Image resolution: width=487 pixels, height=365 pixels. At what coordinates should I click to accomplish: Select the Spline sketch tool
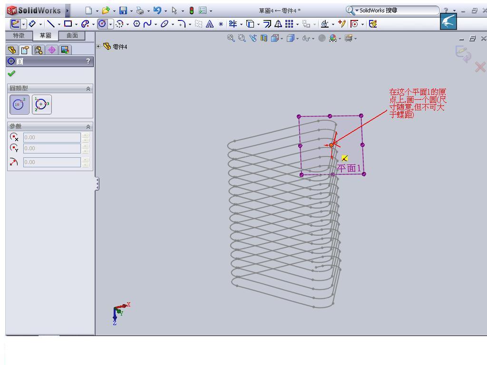147,24
